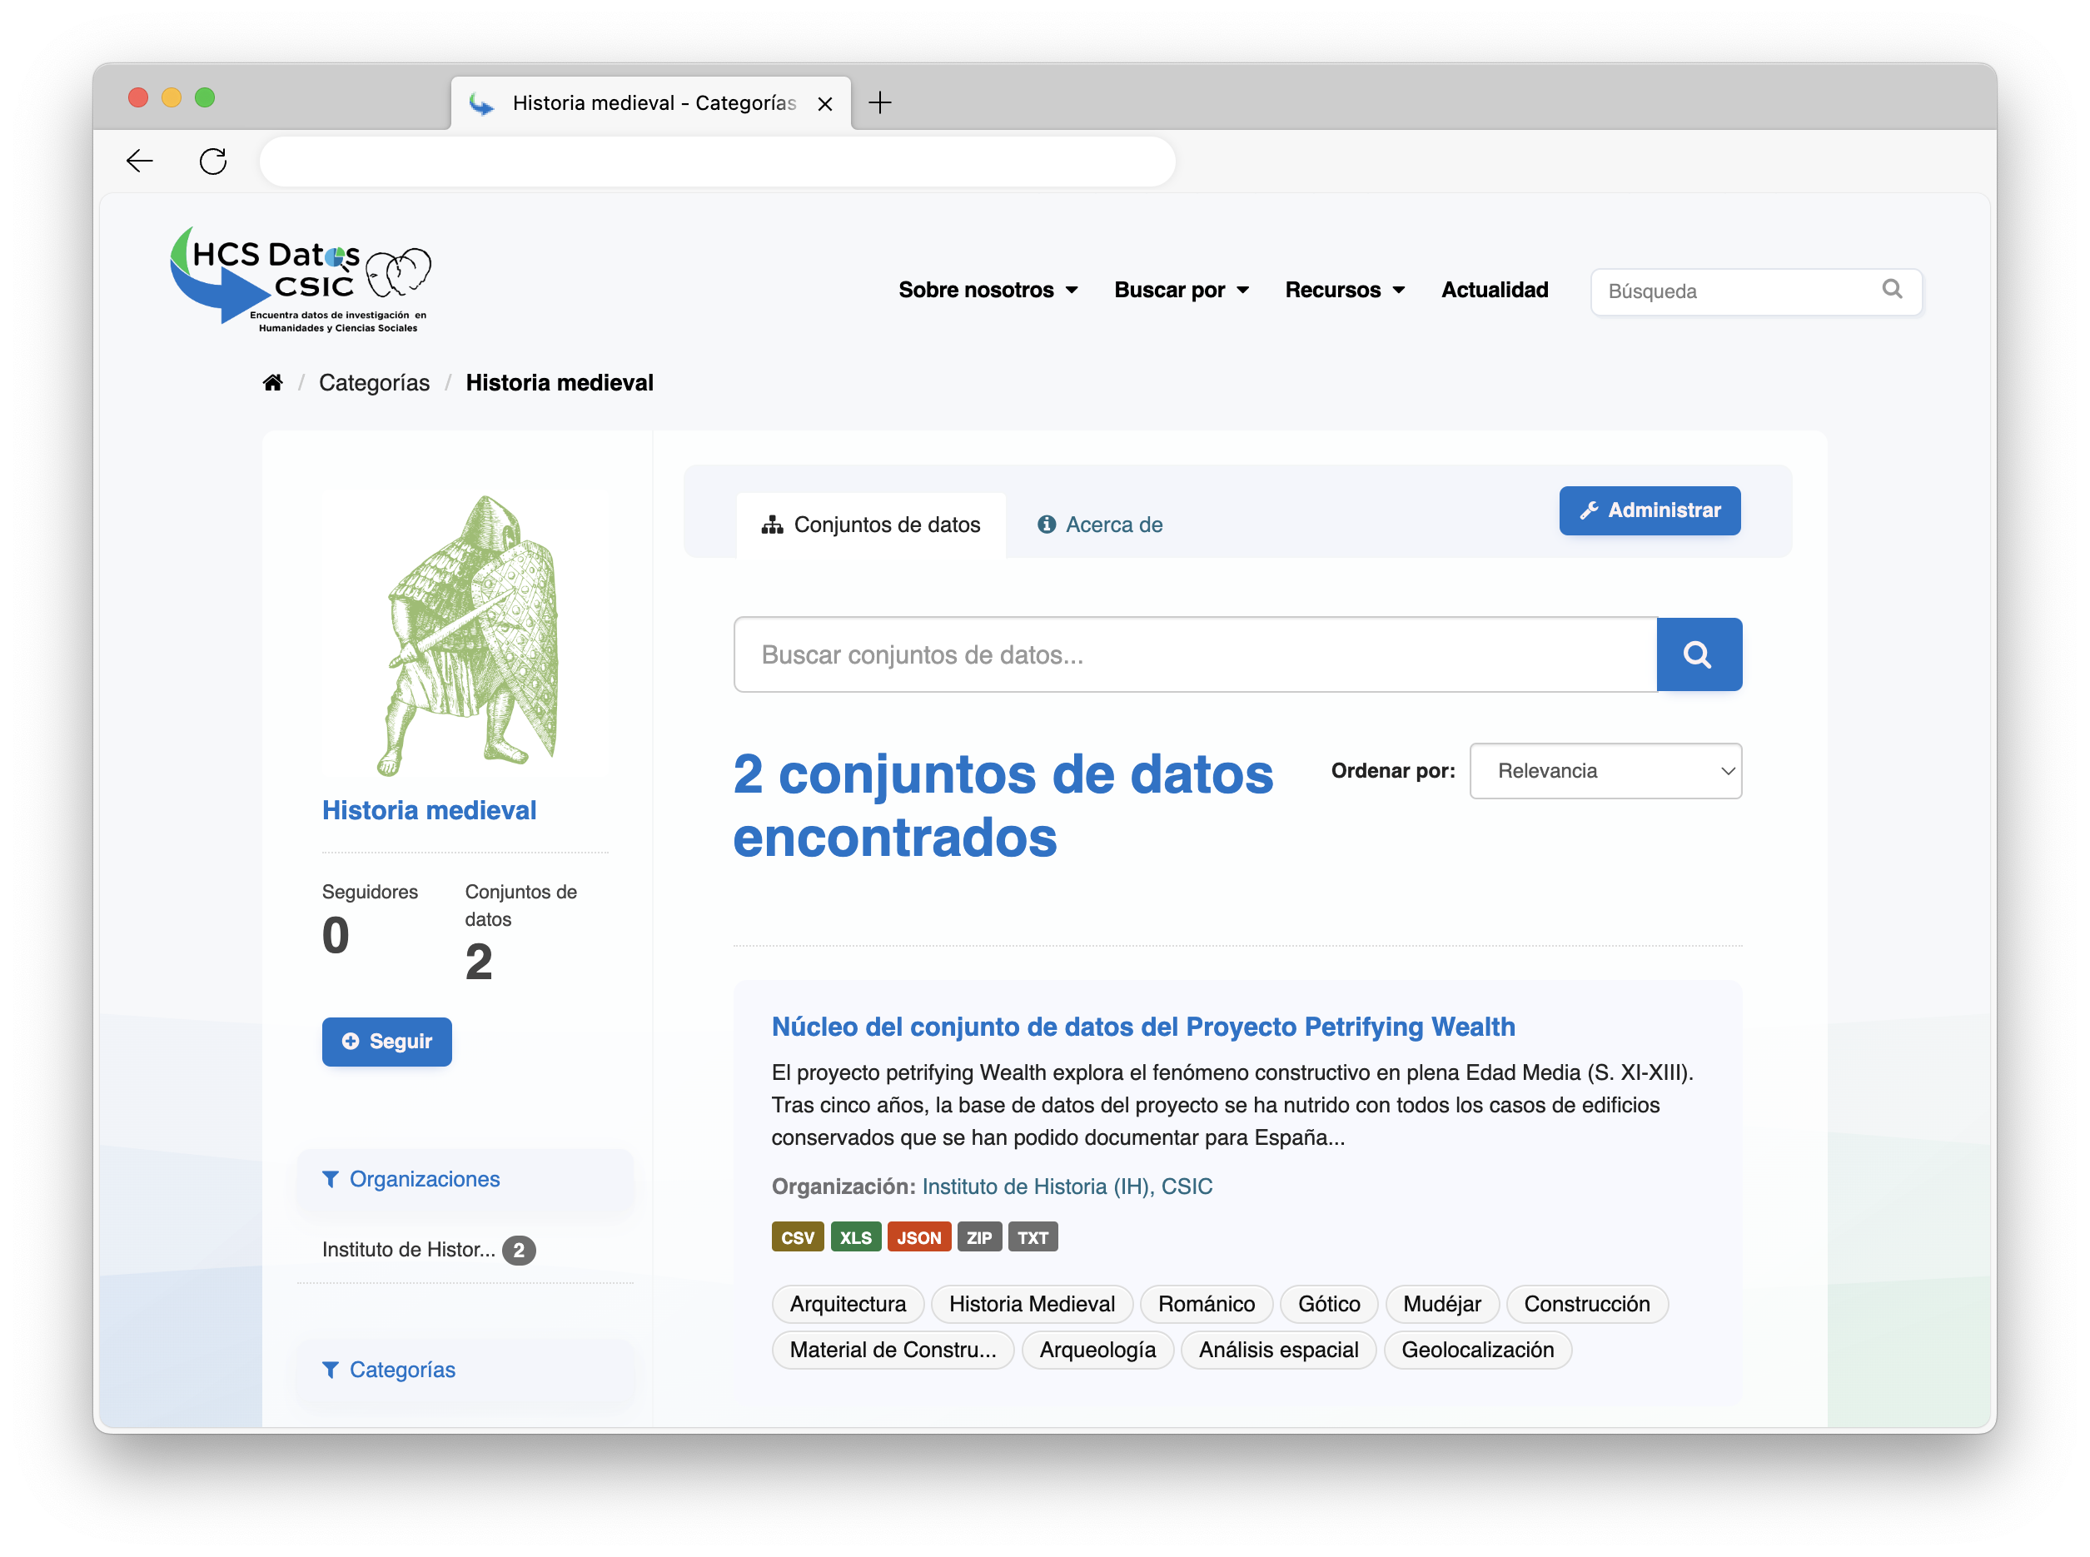Image resolution: width=2090 pixels, height=1557 pixels.
Task: Click the header search magnifier icon
Action: [x=1891, y=290]
